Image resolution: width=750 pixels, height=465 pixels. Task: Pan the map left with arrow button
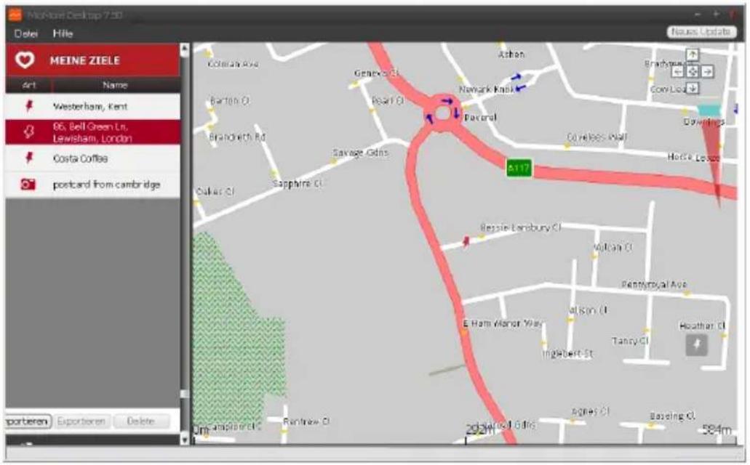coord(677,72)
